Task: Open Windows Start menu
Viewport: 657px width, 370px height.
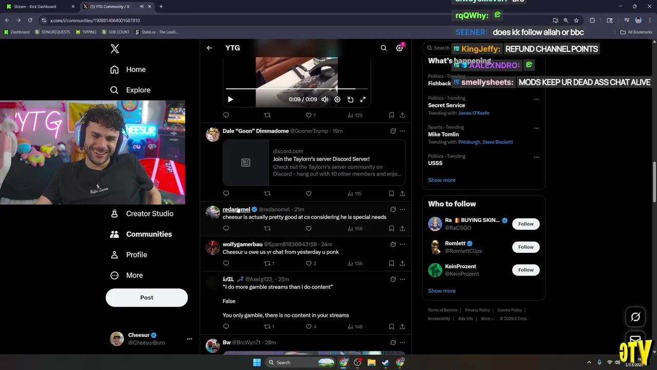Action: pyautogui.click(x=257, y=362)
